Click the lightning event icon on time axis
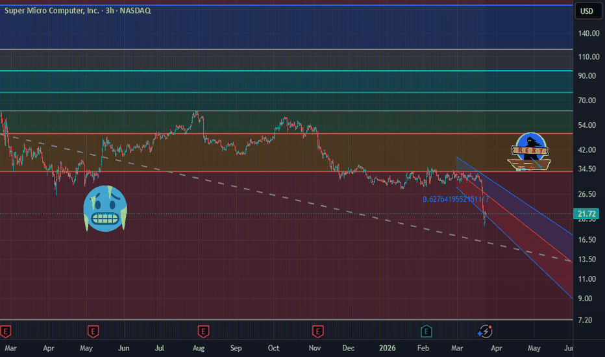Screen dimensions: 605x357 [x=484, y=331]
